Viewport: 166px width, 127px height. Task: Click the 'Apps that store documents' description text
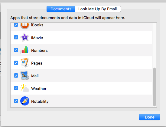tap(68, 18)
